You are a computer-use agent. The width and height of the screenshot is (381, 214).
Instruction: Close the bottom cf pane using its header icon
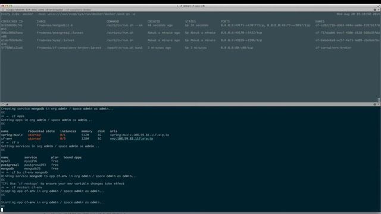(x=3, y=105)
